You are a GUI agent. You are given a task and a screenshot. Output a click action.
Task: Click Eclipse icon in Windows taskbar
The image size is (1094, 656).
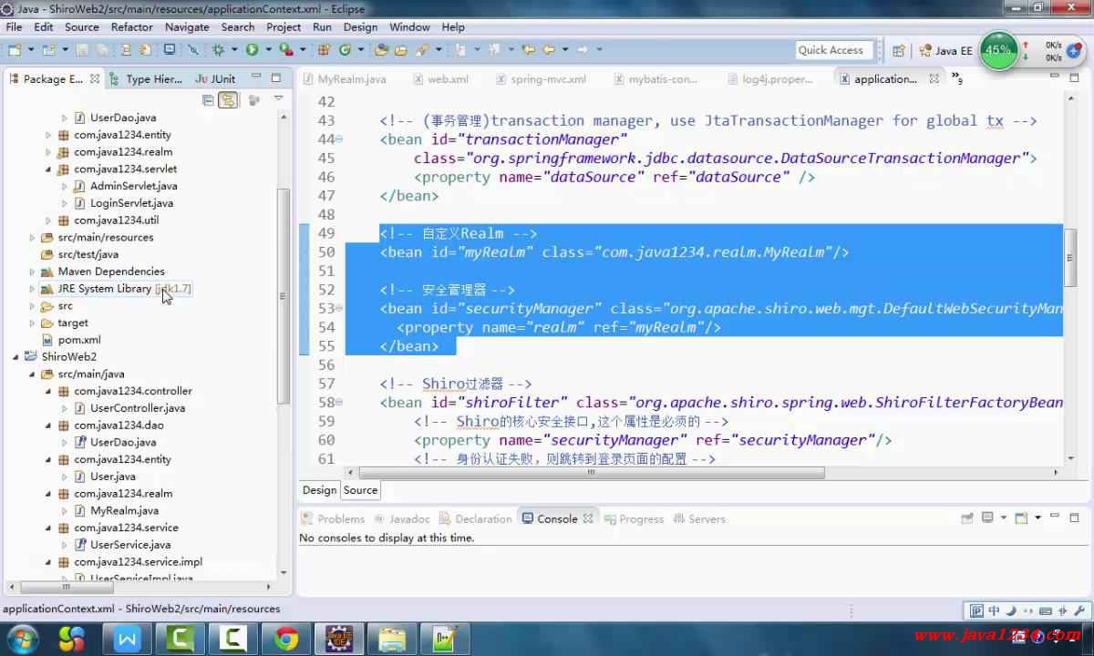[x=339, y=639]
